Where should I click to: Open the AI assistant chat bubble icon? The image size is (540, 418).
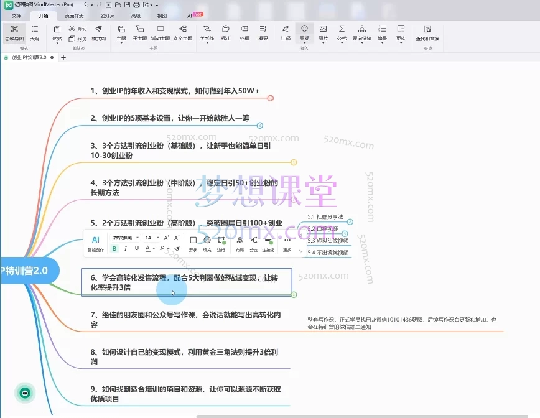[25, 393]
